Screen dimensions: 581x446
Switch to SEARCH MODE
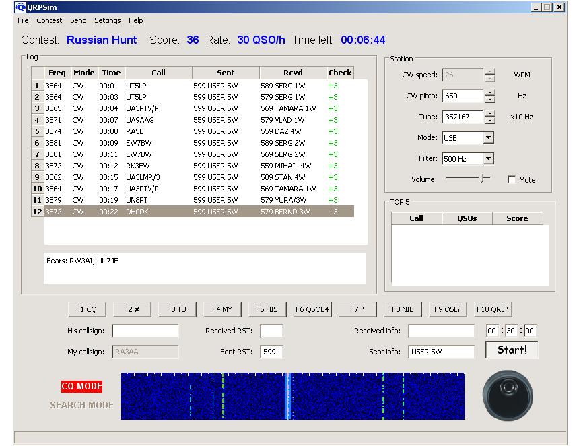coord(82,405)
